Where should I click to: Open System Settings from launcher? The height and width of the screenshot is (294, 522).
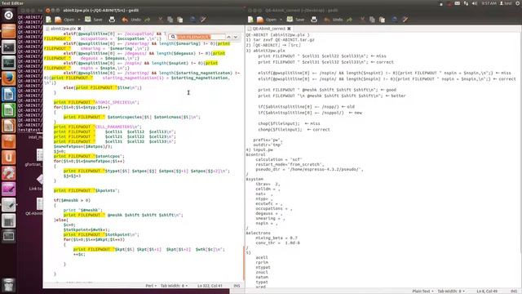[x=8, y=173]
